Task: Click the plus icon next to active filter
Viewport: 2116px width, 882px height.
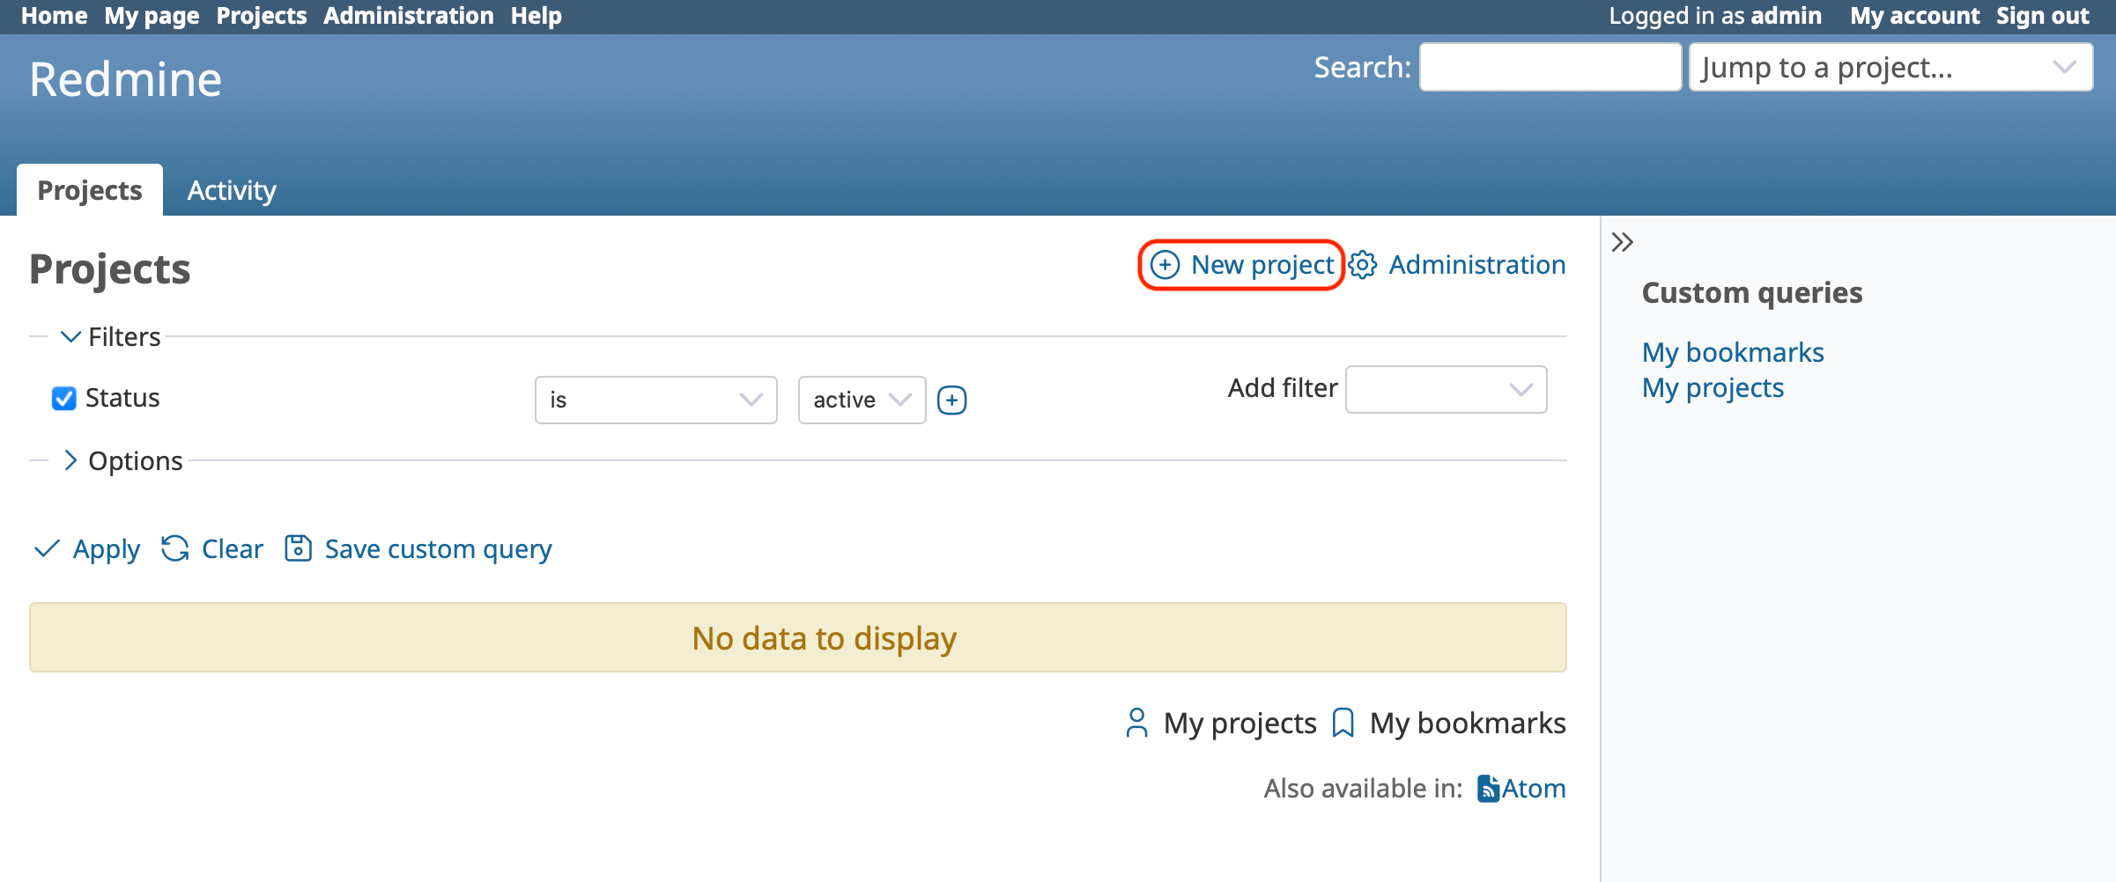Action: tap(953, 399)
